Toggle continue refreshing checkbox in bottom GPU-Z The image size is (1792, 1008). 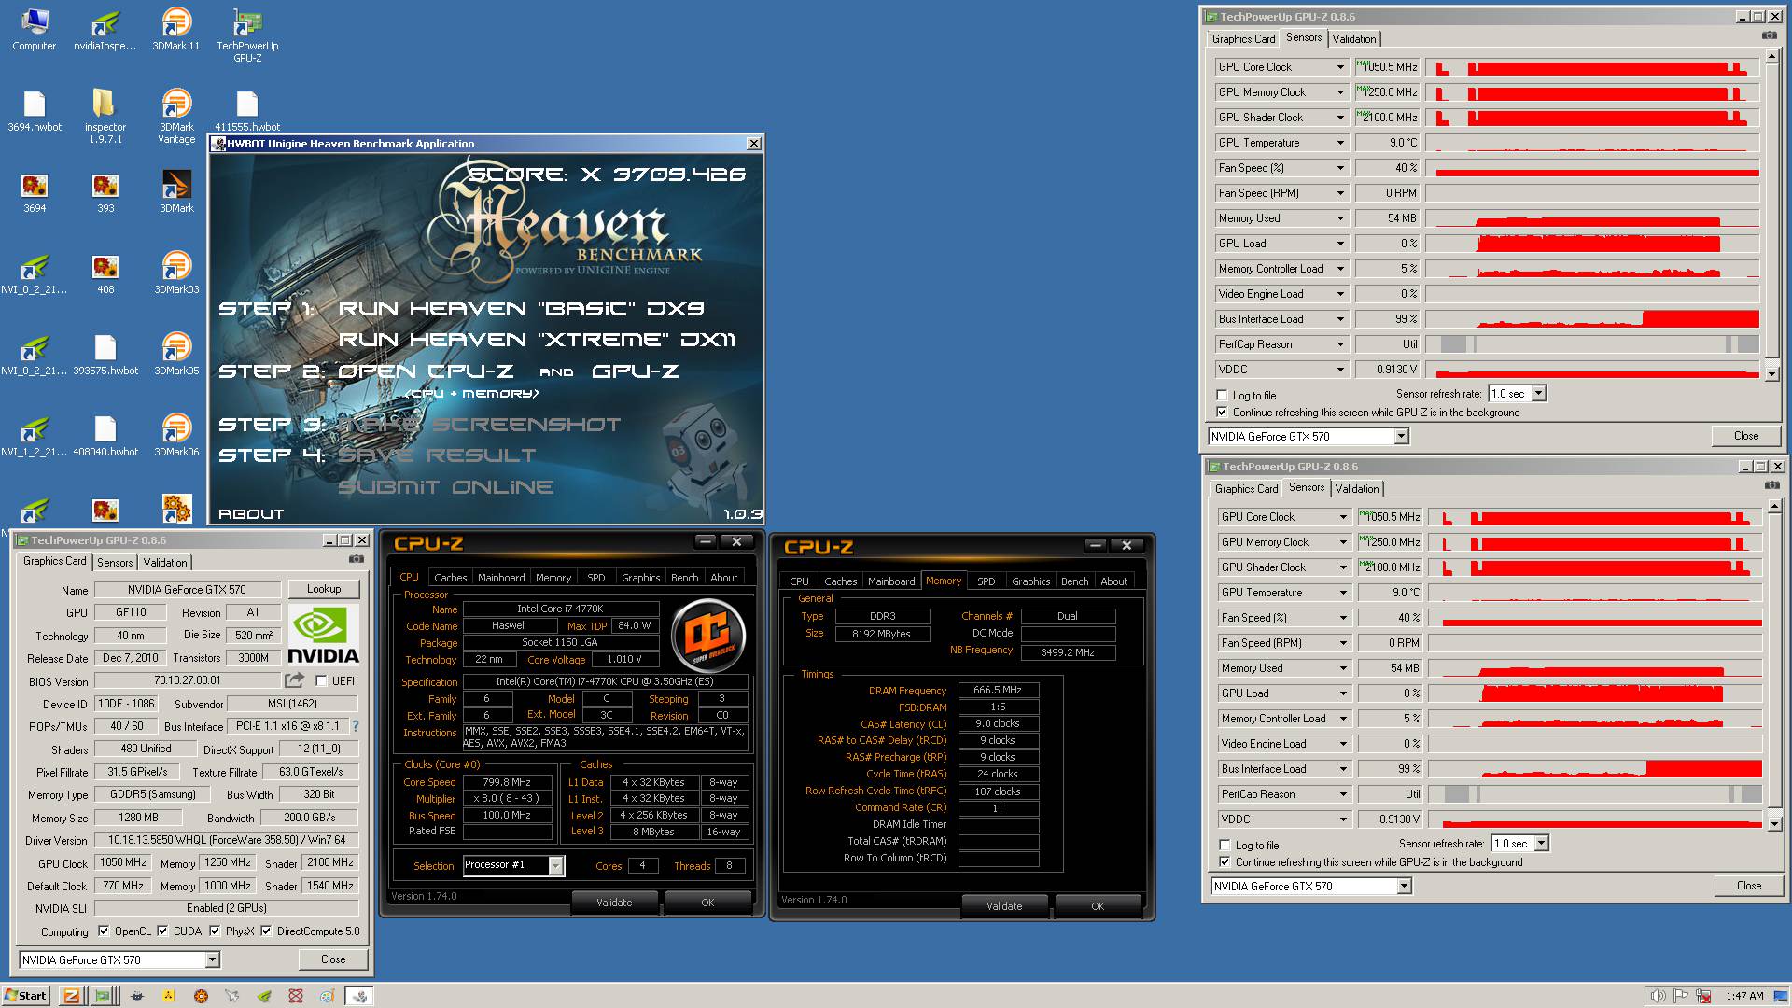pos(1225,861)
